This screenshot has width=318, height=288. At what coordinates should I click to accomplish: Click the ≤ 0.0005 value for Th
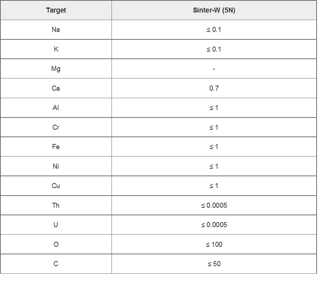tap(214, 205)
